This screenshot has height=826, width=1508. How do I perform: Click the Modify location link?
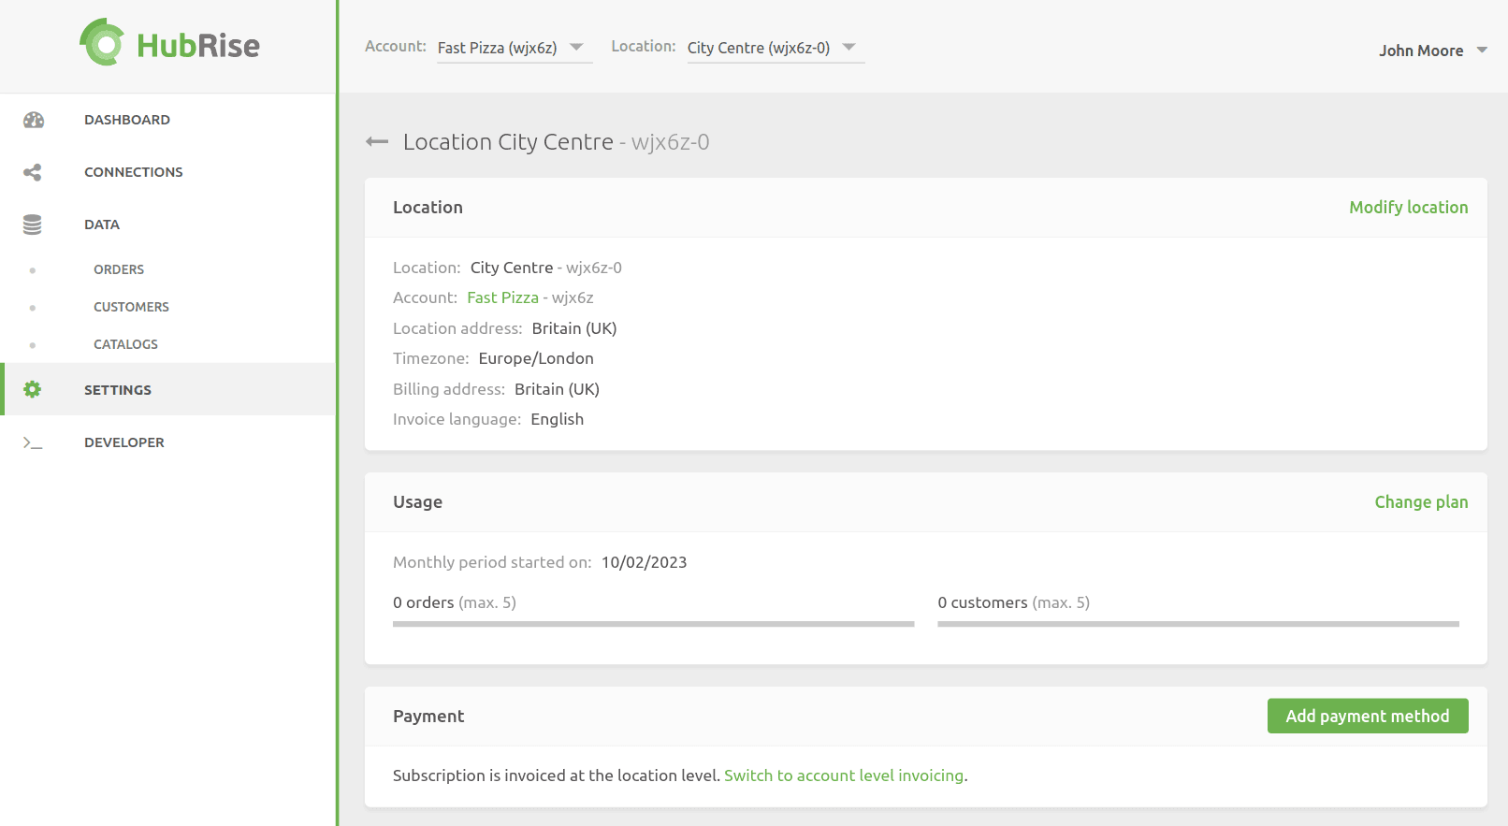1408,208
